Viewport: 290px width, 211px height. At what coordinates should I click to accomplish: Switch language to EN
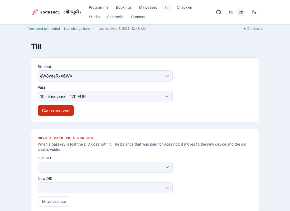tap(241, 12)
